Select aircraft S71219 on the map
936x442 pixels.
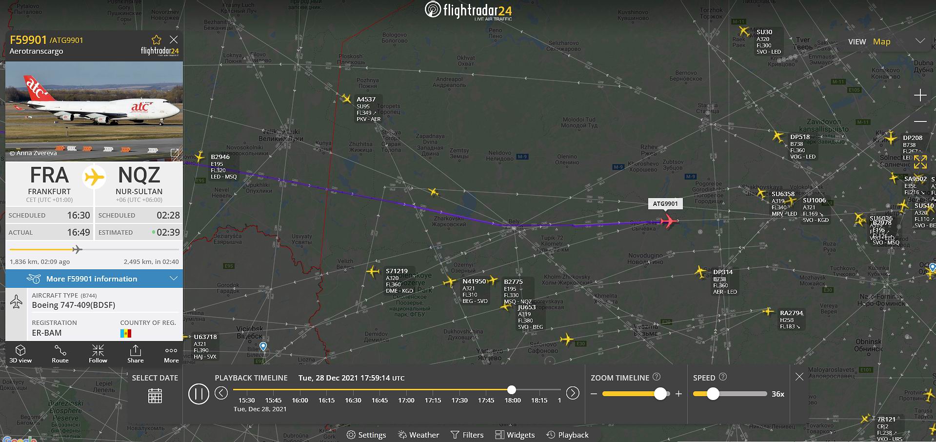(373, 271)
